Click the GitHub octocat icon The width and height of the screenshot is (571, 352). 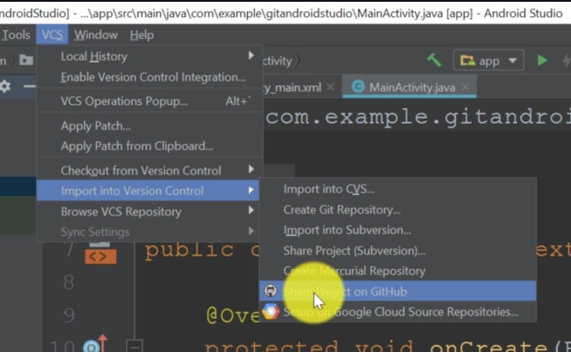point(270,291)
